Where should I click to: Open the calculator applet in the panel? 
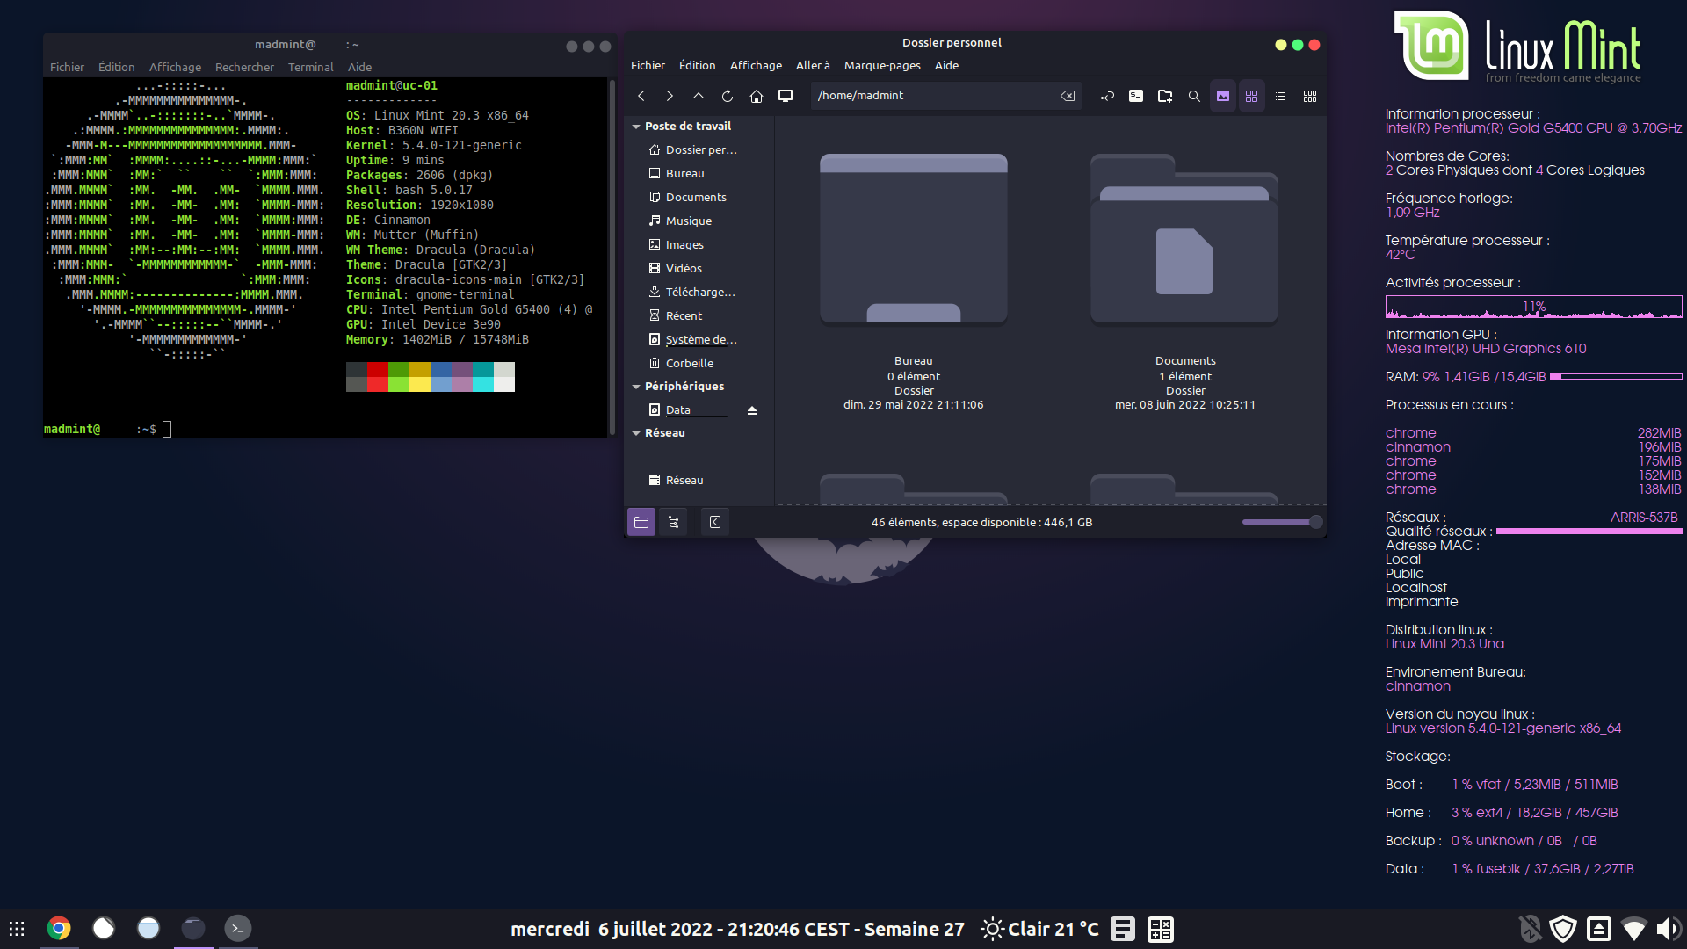[1161, 929]
